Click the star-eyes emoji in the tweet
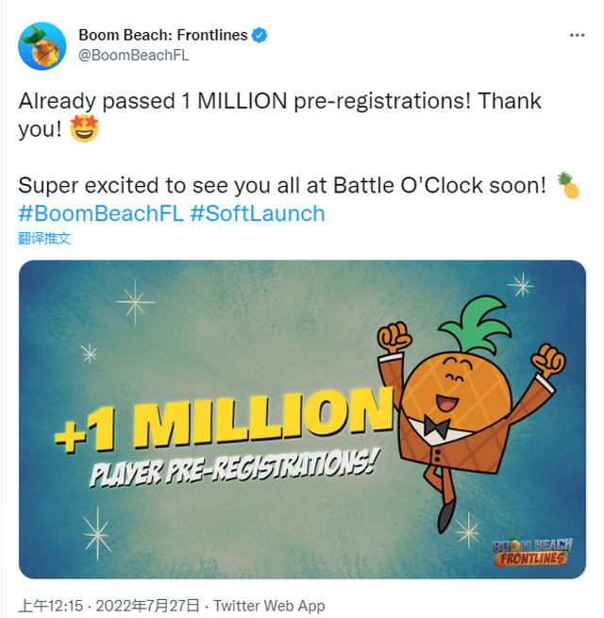This screenshot has width=604, height=618. (84, 128)
